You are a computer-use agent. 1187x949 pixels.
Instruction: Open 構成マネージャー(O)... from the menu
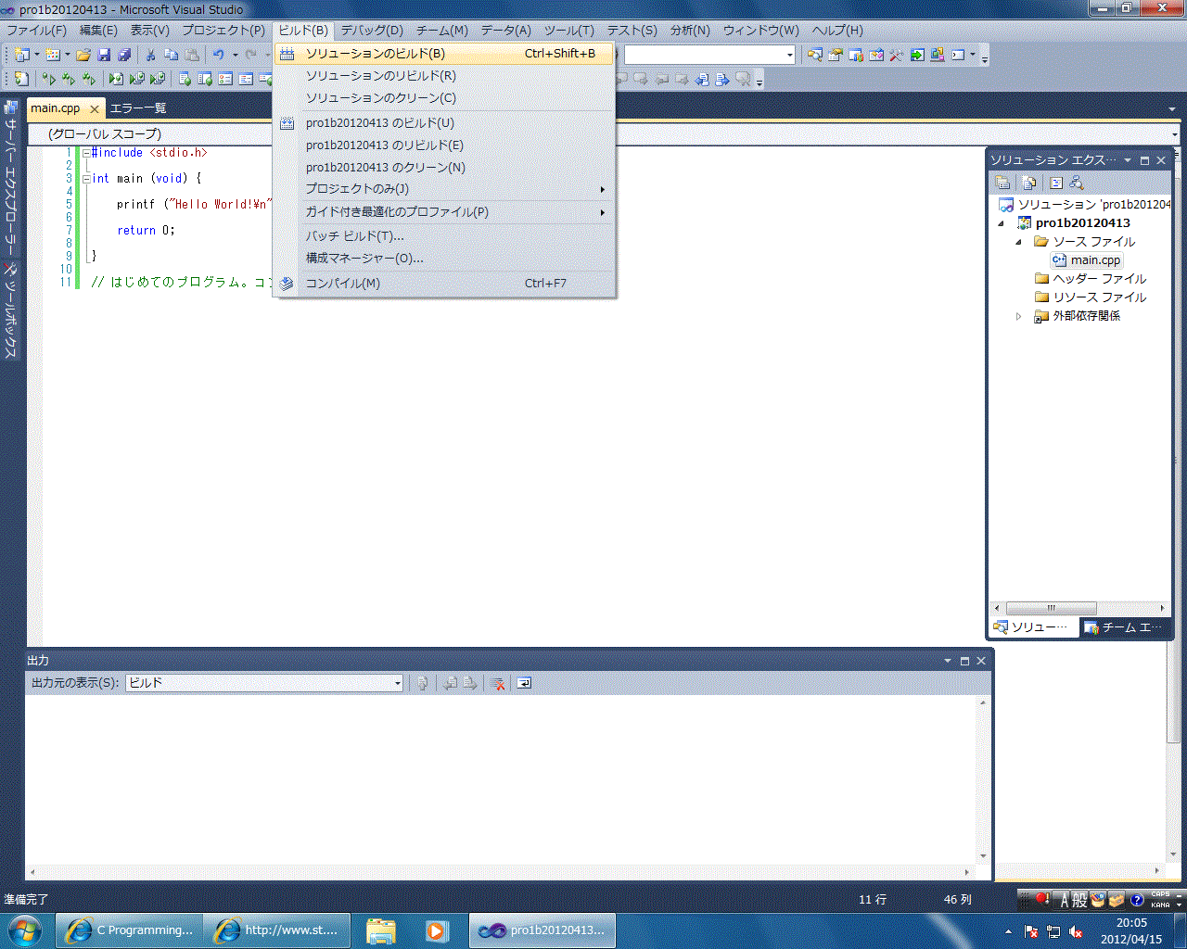(x=445, y=259)
